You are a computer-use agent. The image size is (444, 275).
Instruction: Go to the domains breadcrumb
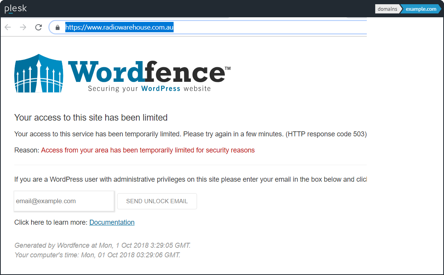pos(387,9)
